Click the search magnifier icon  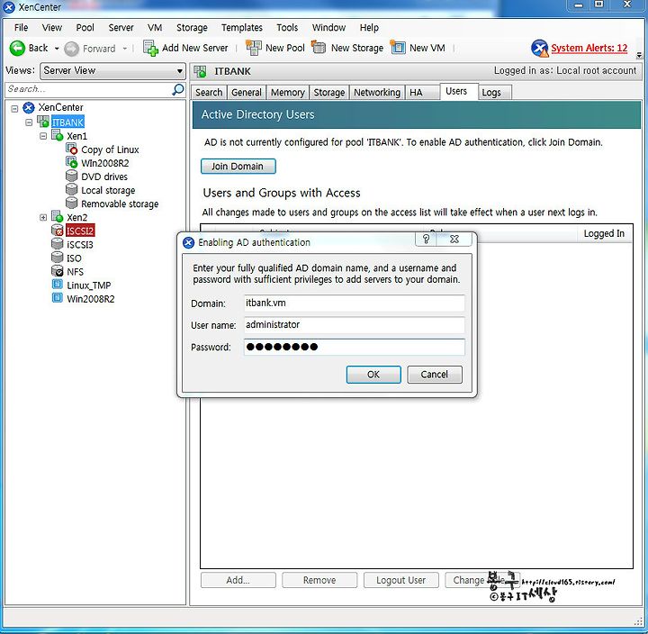(177, 89)
